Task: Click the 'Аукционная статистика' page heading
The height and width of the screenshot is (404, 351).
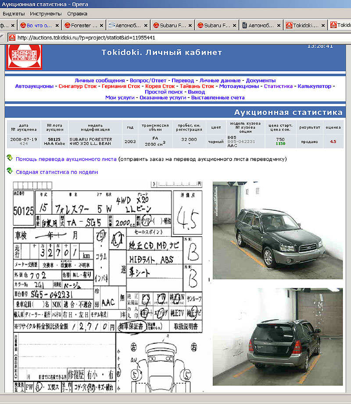Action: 288,112
